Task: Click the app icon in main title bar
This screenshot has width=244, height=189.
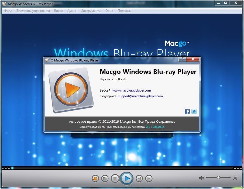Action: [x=5, y=4]
